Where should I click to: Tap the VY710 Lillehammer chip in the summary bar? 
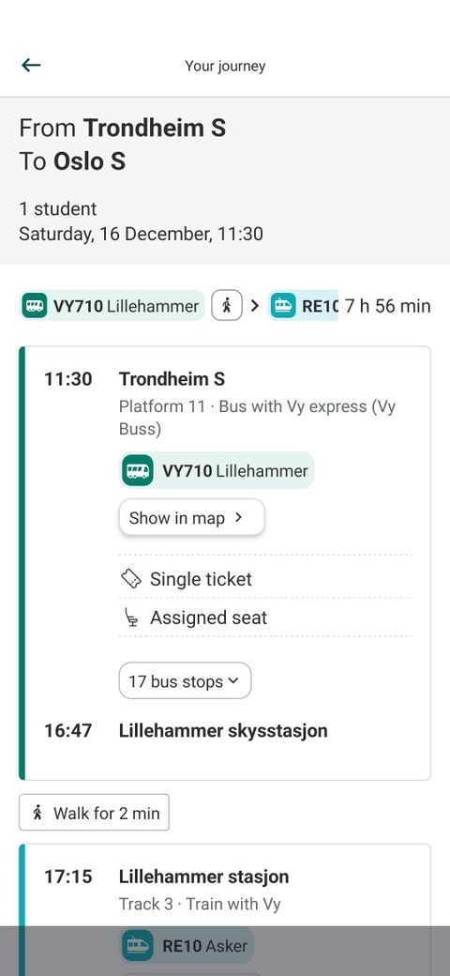click(112, 306)
